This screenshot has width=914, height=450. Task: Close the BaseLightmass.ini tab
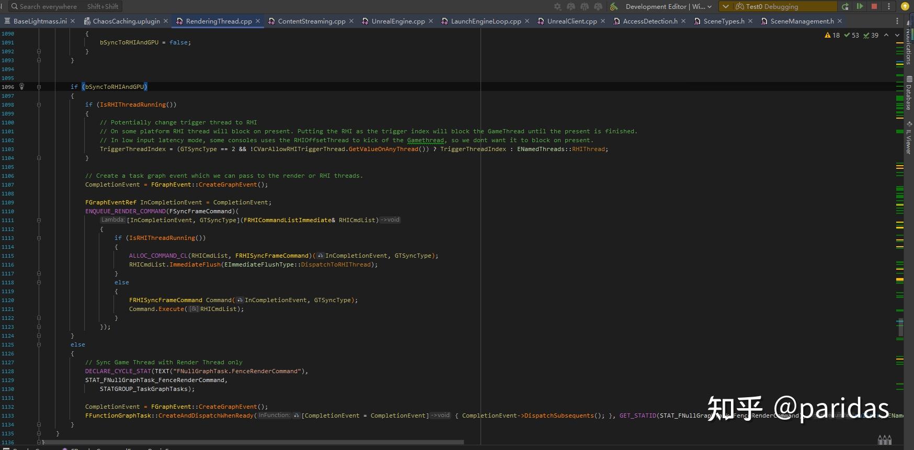pyautogui.click(x=73, y=21)
